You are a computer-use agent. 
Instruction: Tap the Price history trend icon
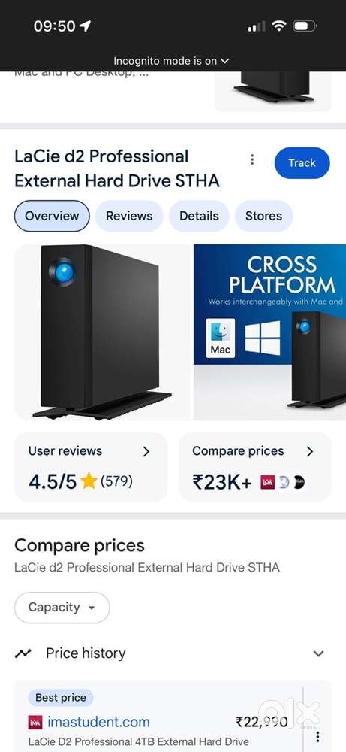(x=23, y=653)
